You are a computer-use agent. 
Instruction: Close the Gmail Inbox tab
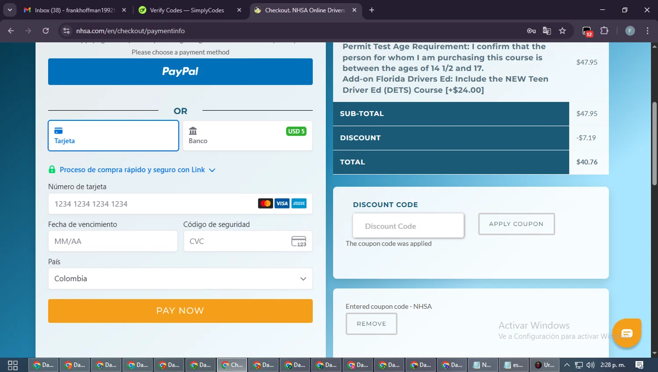[124, 10]
